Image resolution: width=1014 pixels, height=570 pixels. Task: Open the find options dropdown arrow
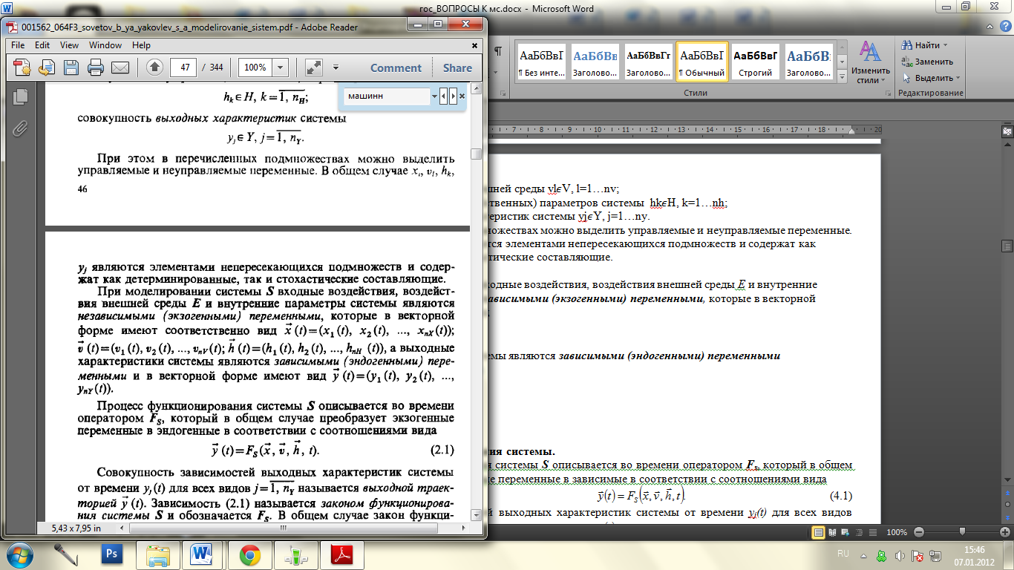[435, 96]
